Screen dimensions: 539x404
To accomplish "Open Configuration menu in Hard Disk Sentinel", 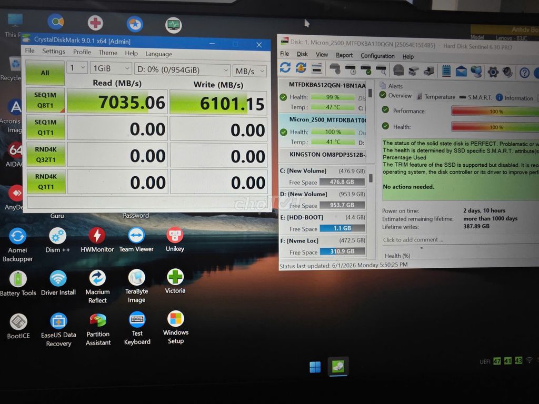I will click(377, 56).
